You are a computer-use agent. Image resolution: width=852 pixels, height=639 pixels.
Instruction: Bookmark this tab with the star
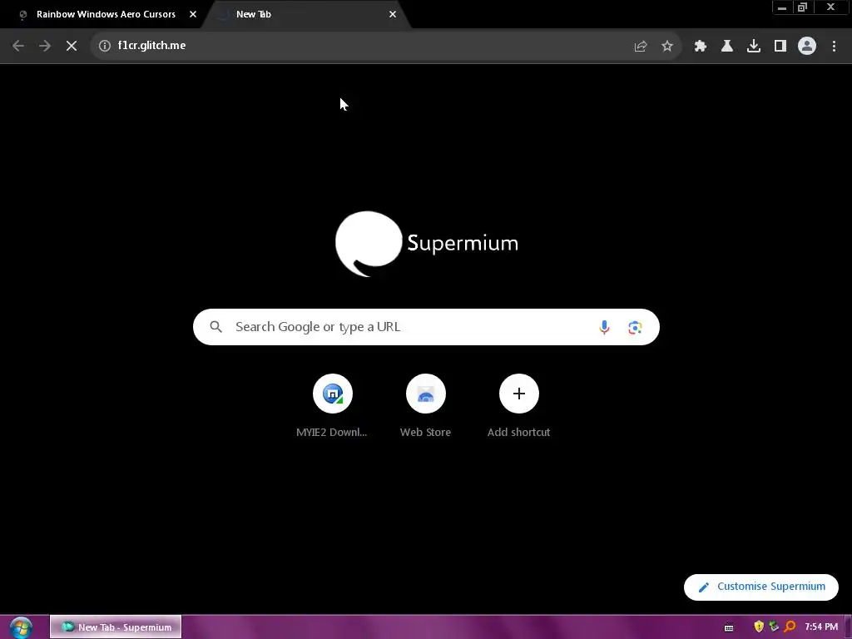(667, 47)
